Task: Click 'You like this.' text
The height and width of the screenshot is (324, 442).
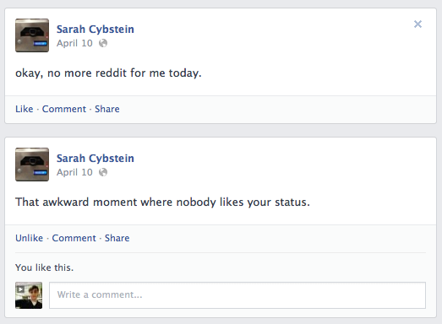Action: click(45, 267)
